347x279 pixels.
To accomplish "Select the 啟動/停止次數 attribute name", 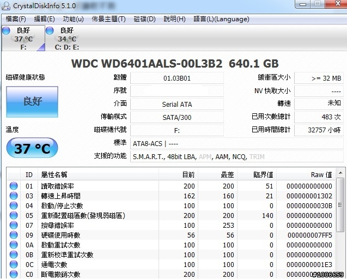I will point(62,205).
